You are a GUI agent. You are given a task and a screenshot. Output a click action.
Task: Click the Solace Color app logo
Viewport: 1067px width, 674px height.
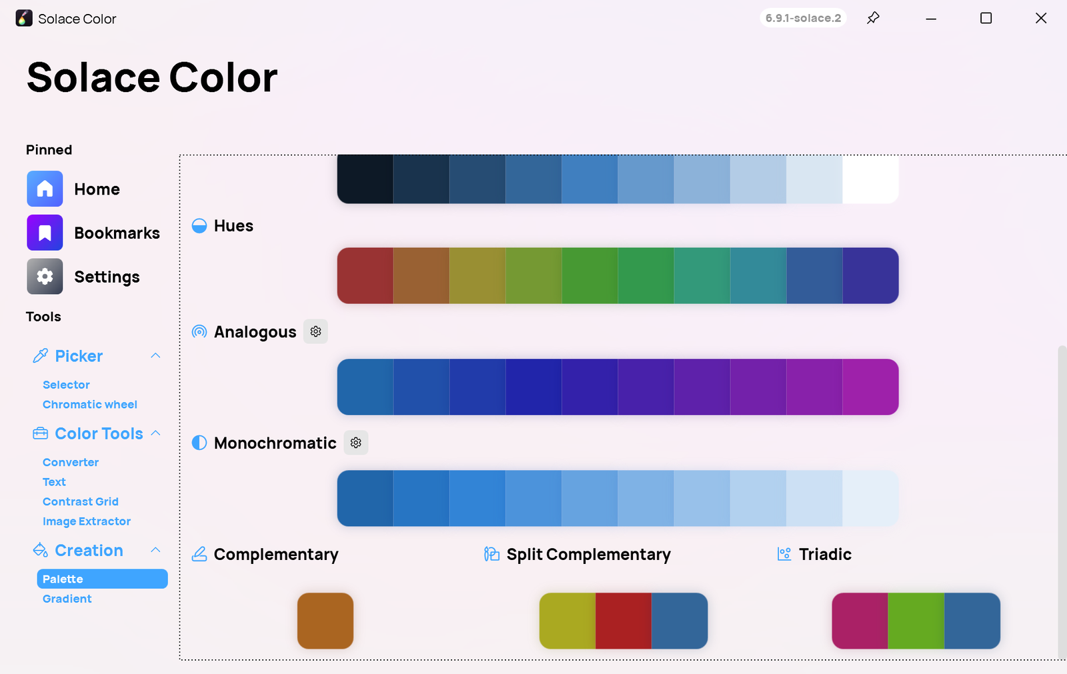click(x=24, y=18)
